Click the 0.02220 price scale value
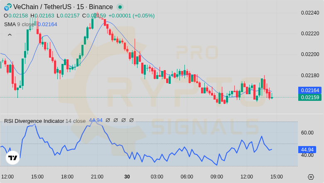324x183 pixels. [x=310, y=34]
